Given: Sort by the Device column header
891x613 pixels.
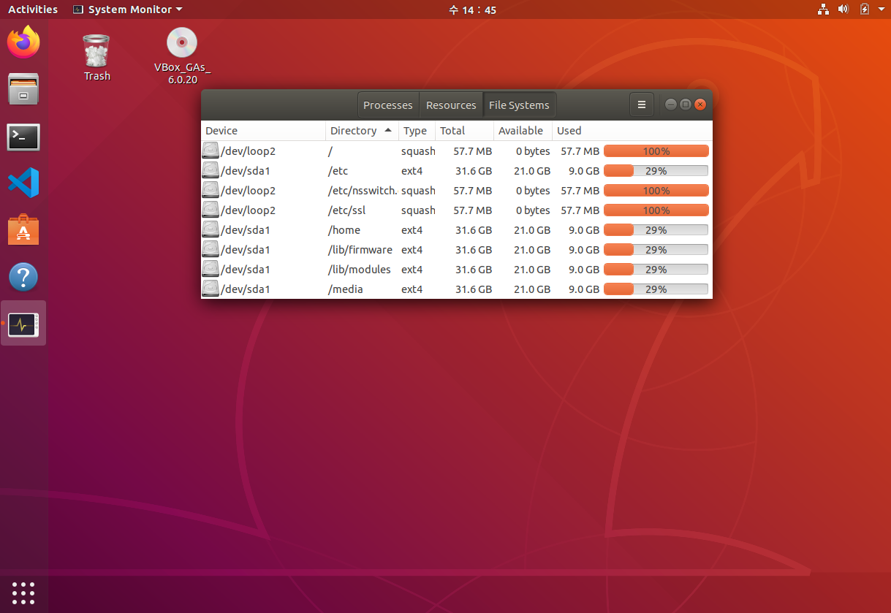Looking at the screenshot, I should pyautogui.click(x=263, y=131).
